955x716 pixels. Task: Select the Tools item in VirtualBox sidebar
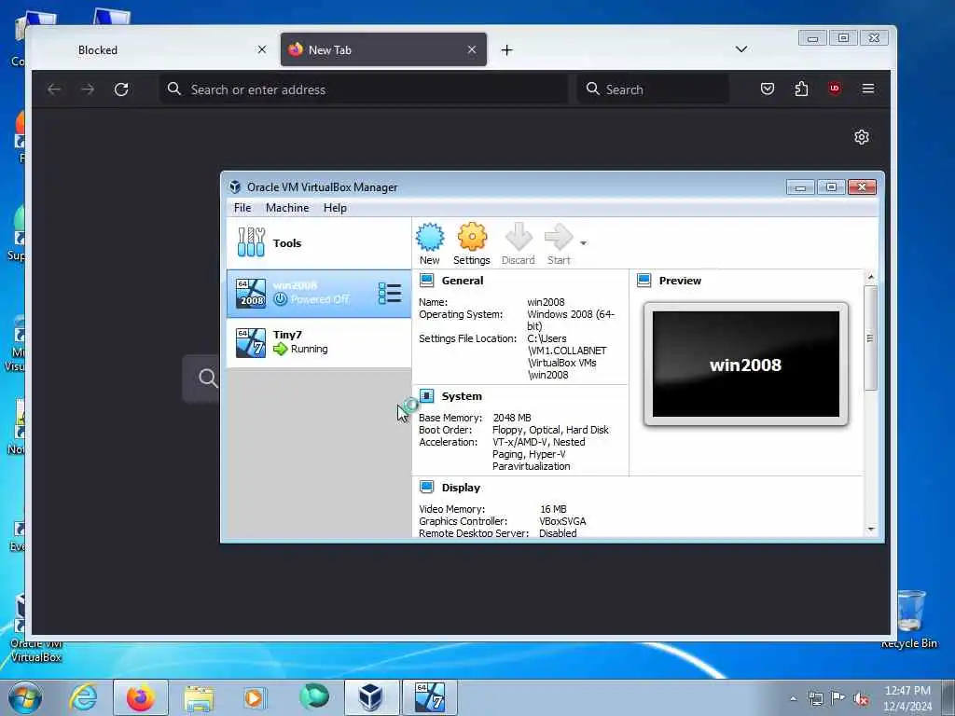(319, 243)
